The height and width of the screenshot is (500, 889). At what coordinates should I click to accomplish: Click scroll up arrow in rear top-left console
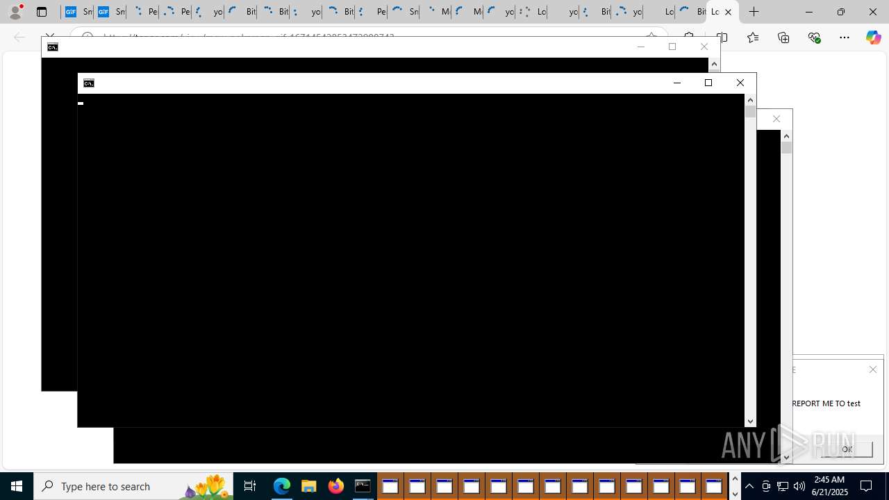(714, 64)
